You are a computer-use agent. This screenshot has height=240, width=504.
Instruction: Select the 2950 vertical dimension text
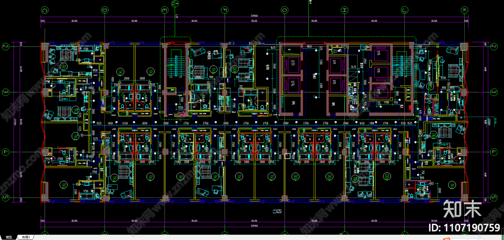(365, 61)
